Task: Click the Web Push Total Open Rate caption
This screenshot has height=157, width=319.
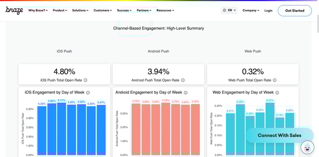Action: [250, 80]
